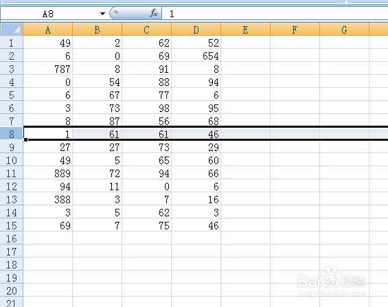Image resolution: width=388 pixels, height=307 pixels.
Task: Click the formula bar showing value 1
Action: [x=275, y=14]
